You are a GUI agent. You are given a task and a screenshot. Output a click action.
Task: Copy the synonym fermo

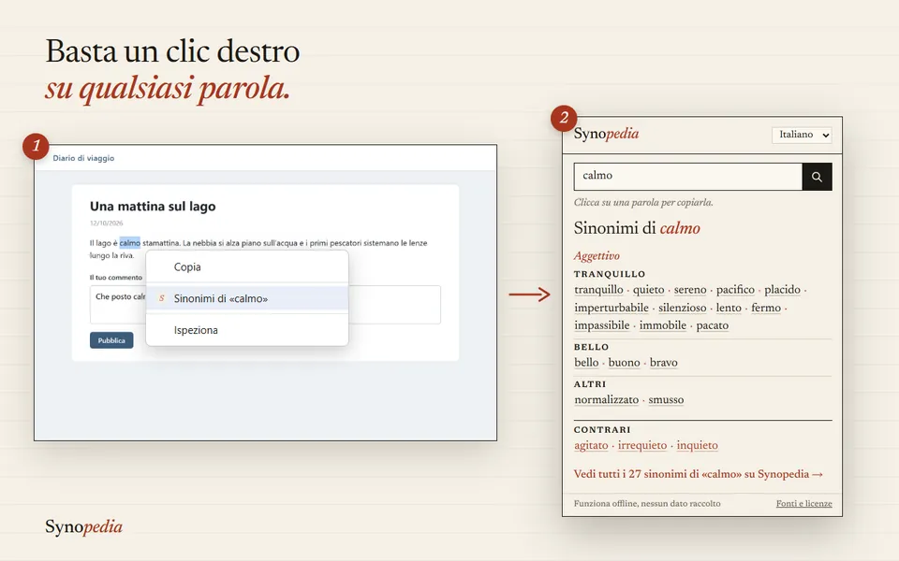[x=766, y=308]
